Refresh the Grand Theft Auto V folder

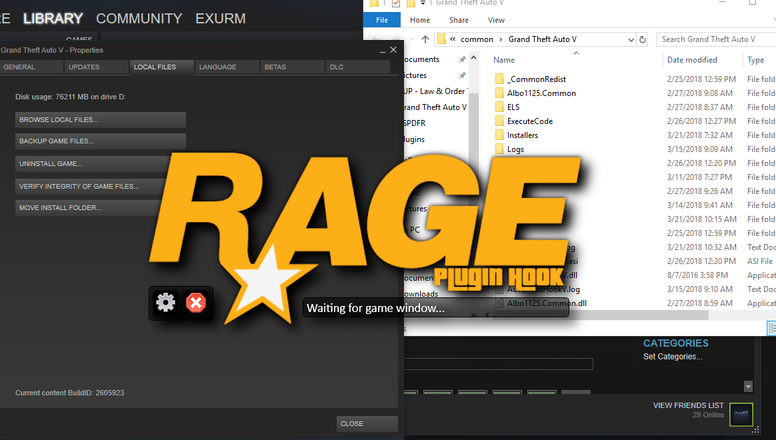(643, 39)
